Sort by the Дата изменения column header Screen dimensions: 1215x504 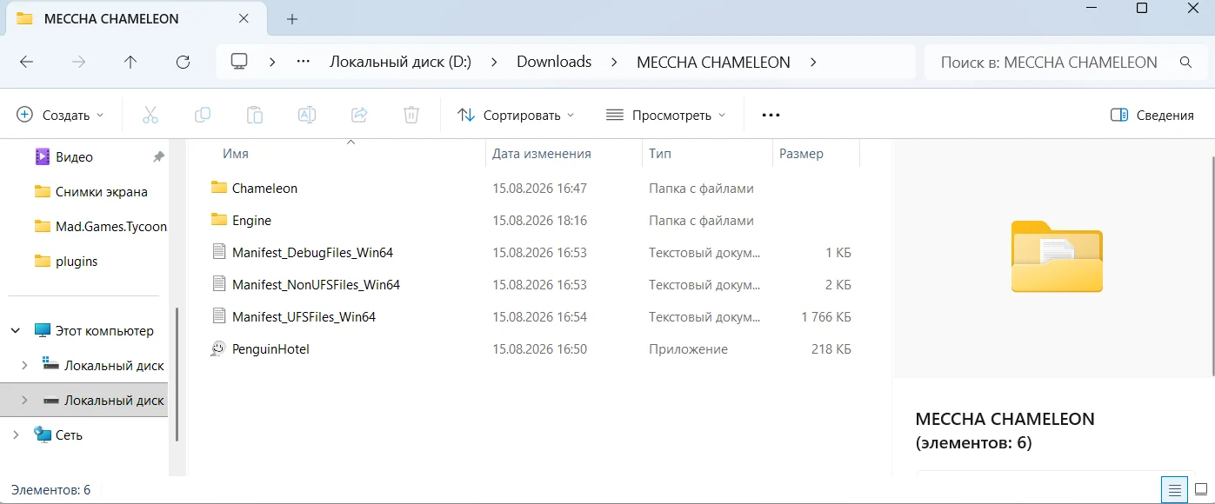(x=542, y=154)
